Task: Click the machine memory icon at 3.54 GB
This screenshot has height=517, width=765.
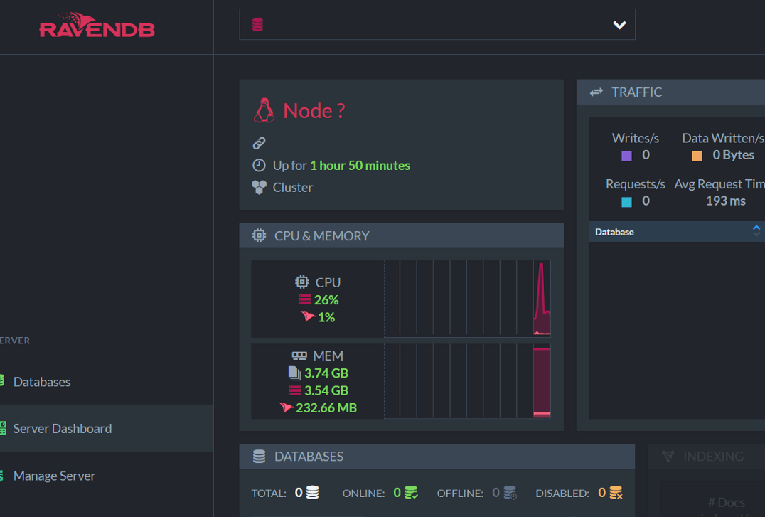Action: tap(294, 390)
